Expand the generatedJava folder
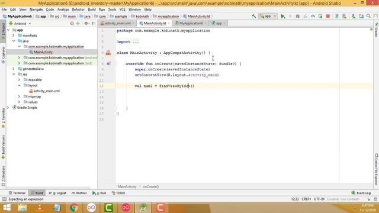 click(14, 69)
